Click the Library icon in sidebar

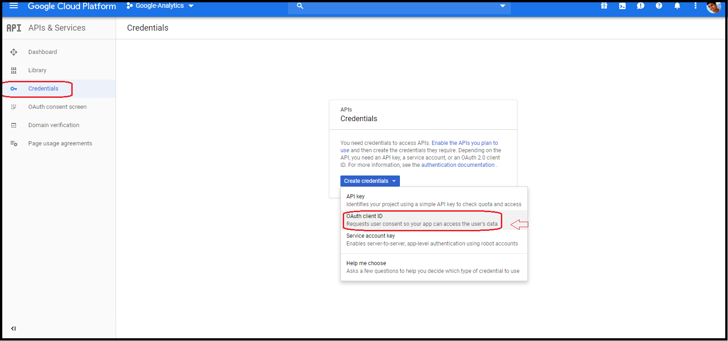tap(14, 70)
